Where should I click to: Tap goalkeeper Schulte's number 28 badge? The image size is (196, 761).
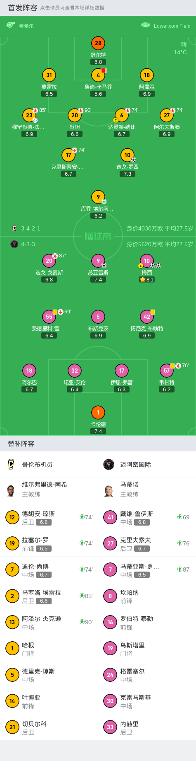(98, 43)
